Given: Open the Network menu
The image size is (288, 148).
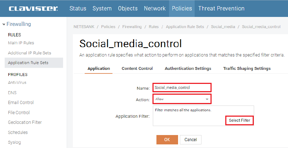Looking at the screenshot, I should [155, 8].
